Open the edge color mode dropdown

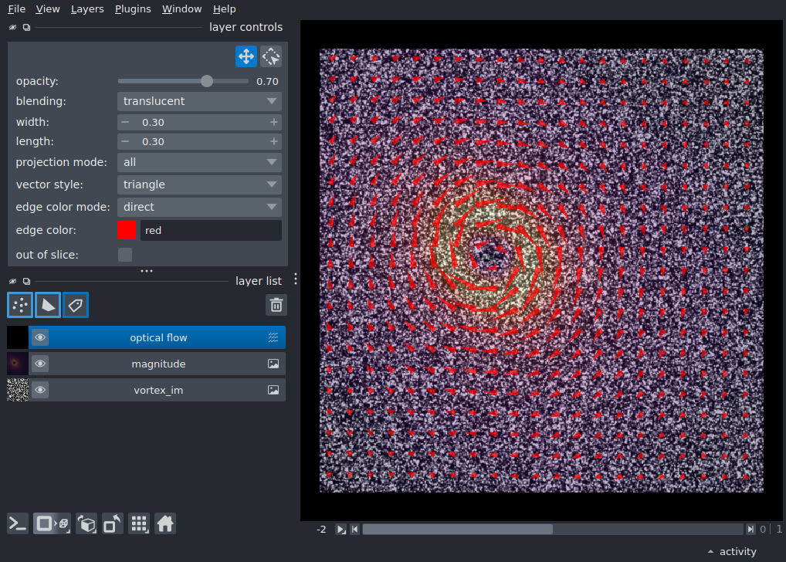pyautogui.click(x=199, y=207)
